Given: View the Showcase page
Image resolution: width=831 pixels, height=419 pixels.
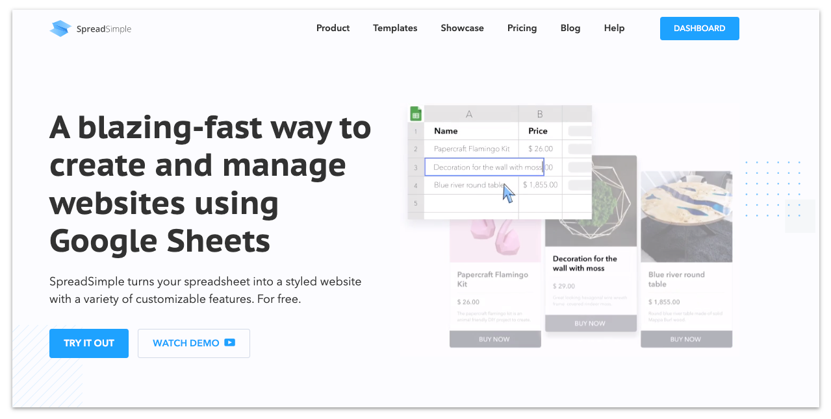Looking at the screenshot, I should point(462,28).
